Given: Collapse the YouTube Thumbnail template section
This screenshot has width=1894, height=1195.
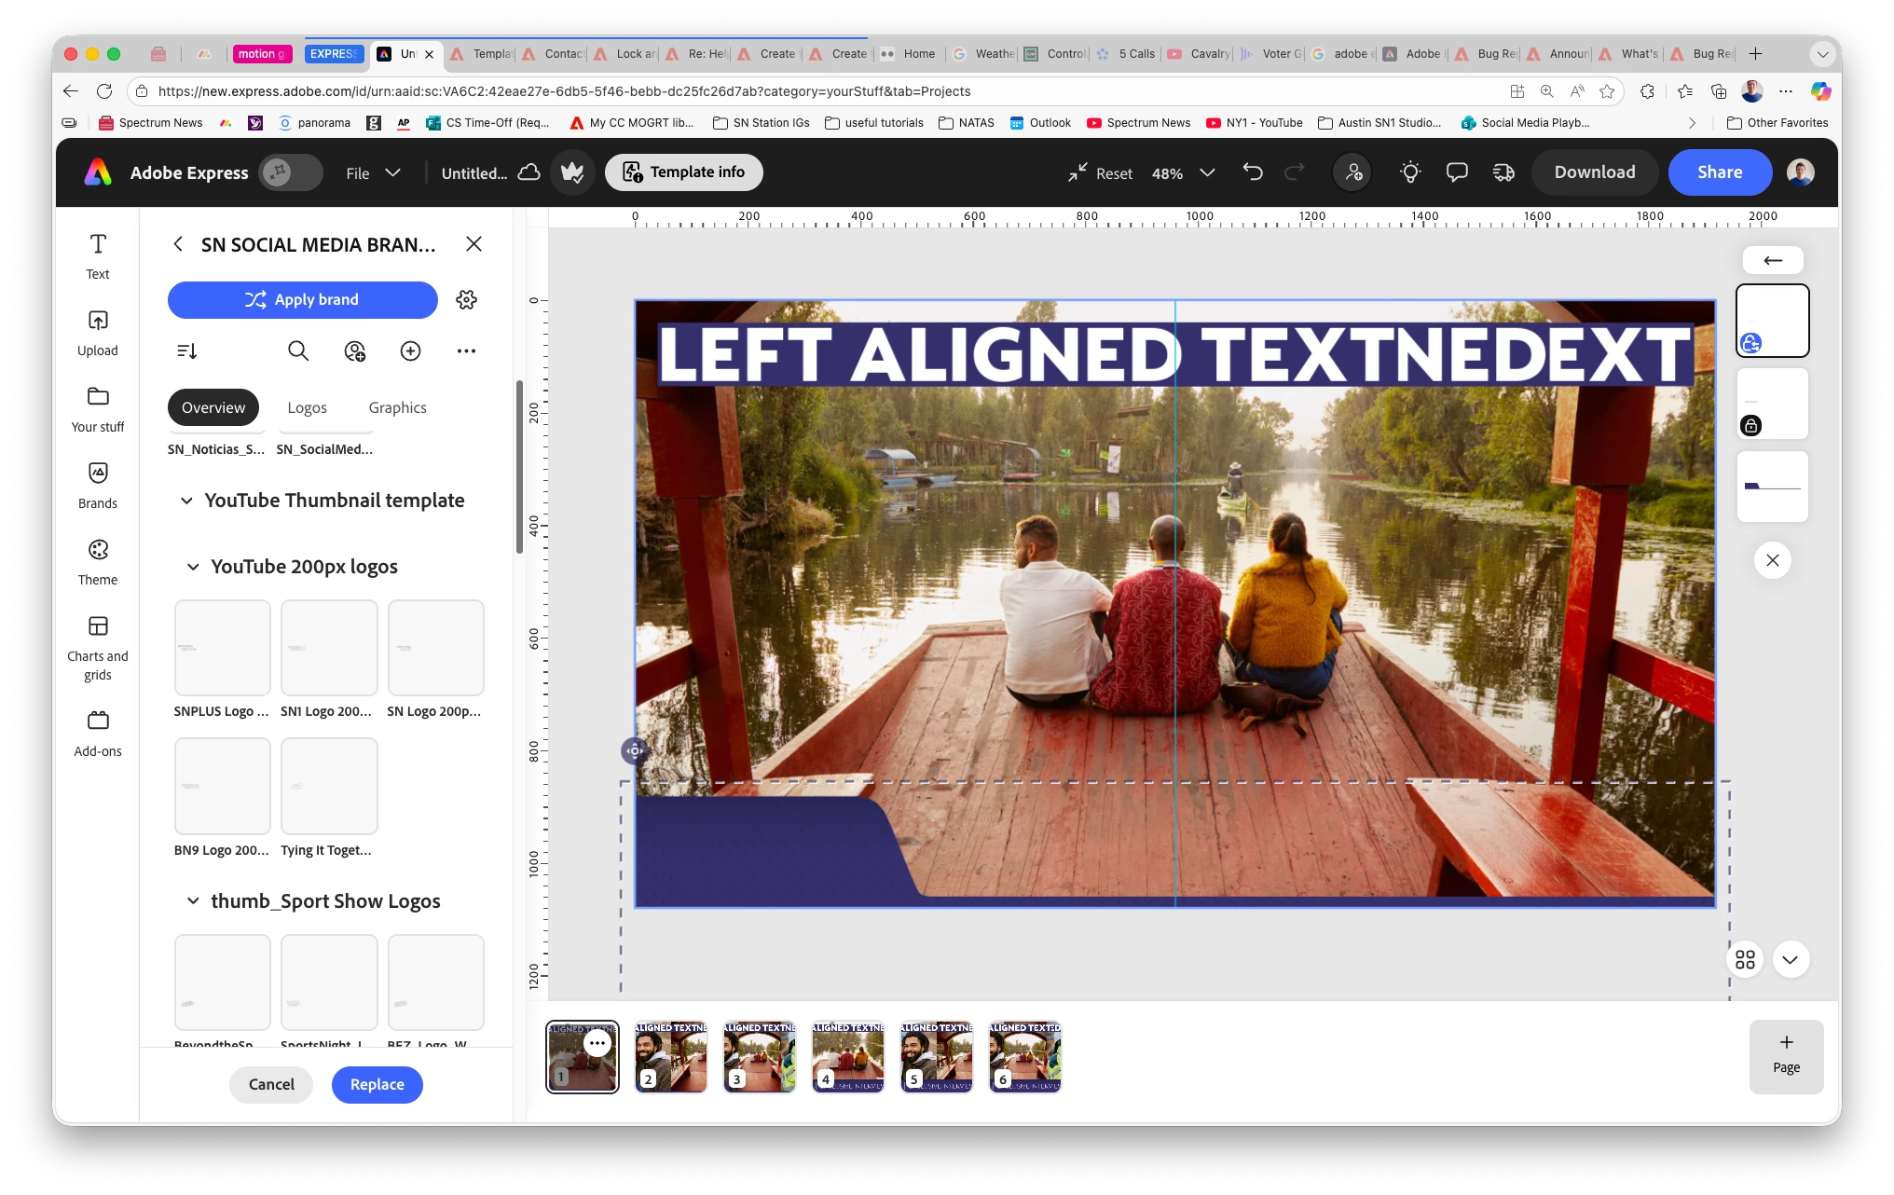Looking at the screenshot, I should (x=187, y=501).
